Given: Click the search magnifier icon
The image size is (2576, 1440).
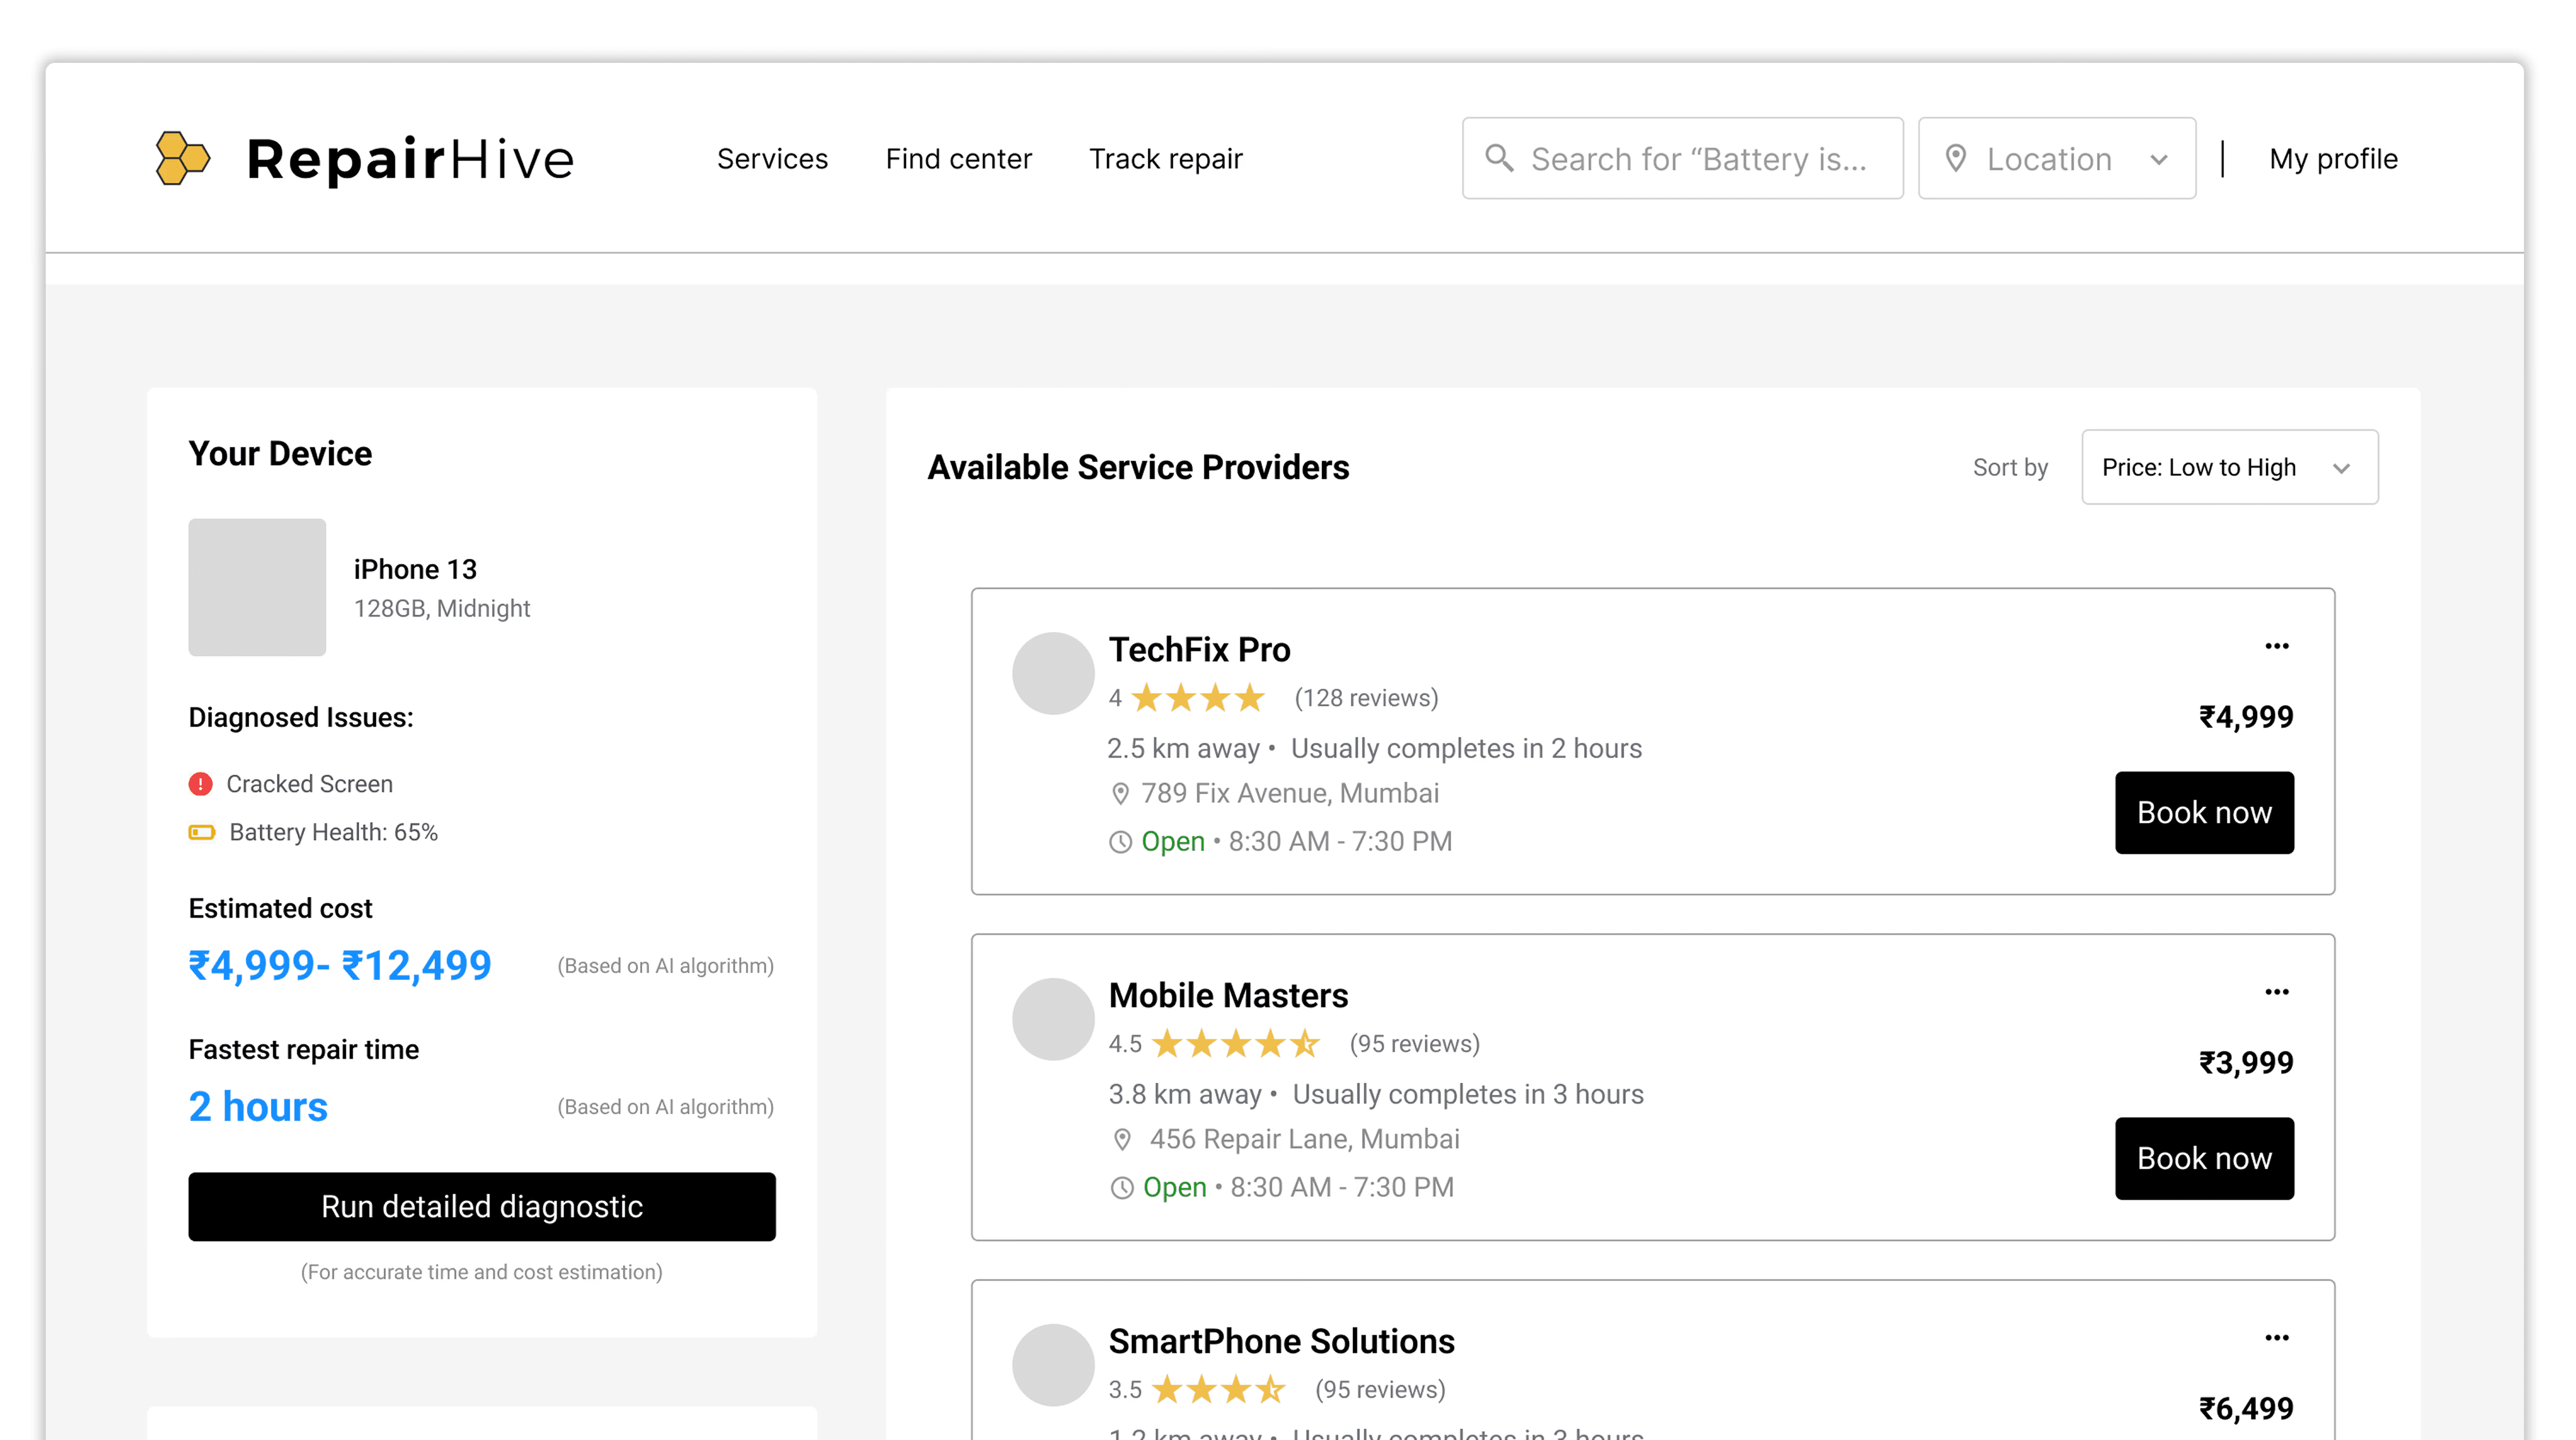Looking at the screenshot, I should [x=1498, y=158].
